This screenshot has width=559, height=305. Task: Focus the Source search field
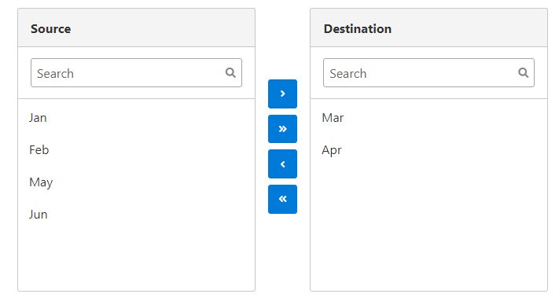136,72
